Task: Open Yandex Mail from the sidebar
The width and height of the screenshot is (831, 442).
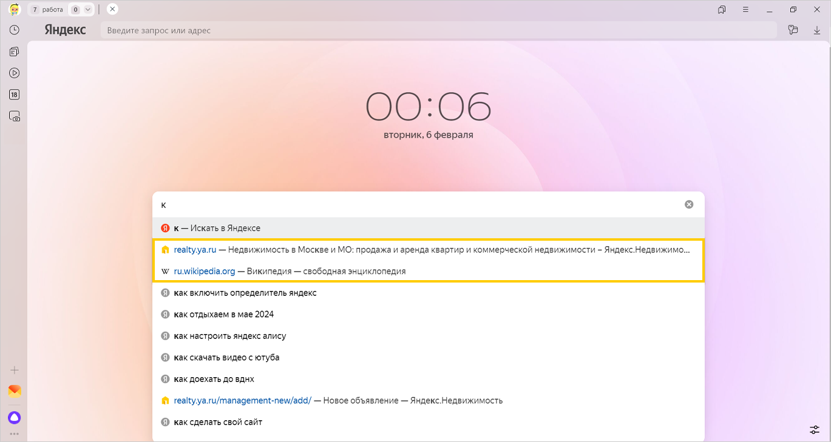Action: 14,391
